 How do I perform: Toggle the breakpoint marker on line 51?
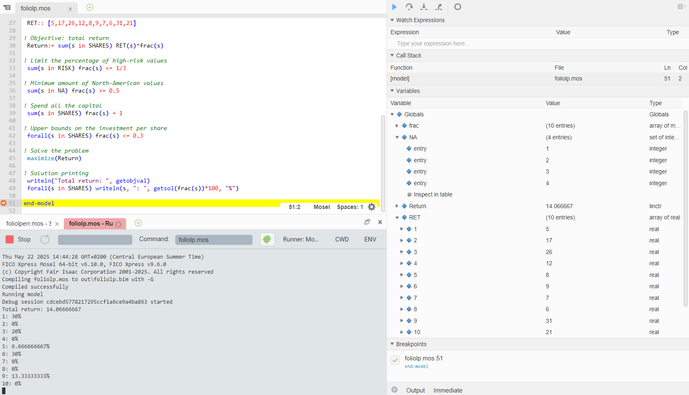pos(3,203)
